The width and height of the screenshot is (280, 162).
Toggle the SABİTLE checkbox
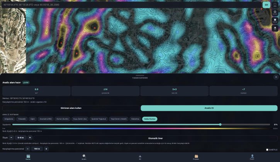coord(267,150)
